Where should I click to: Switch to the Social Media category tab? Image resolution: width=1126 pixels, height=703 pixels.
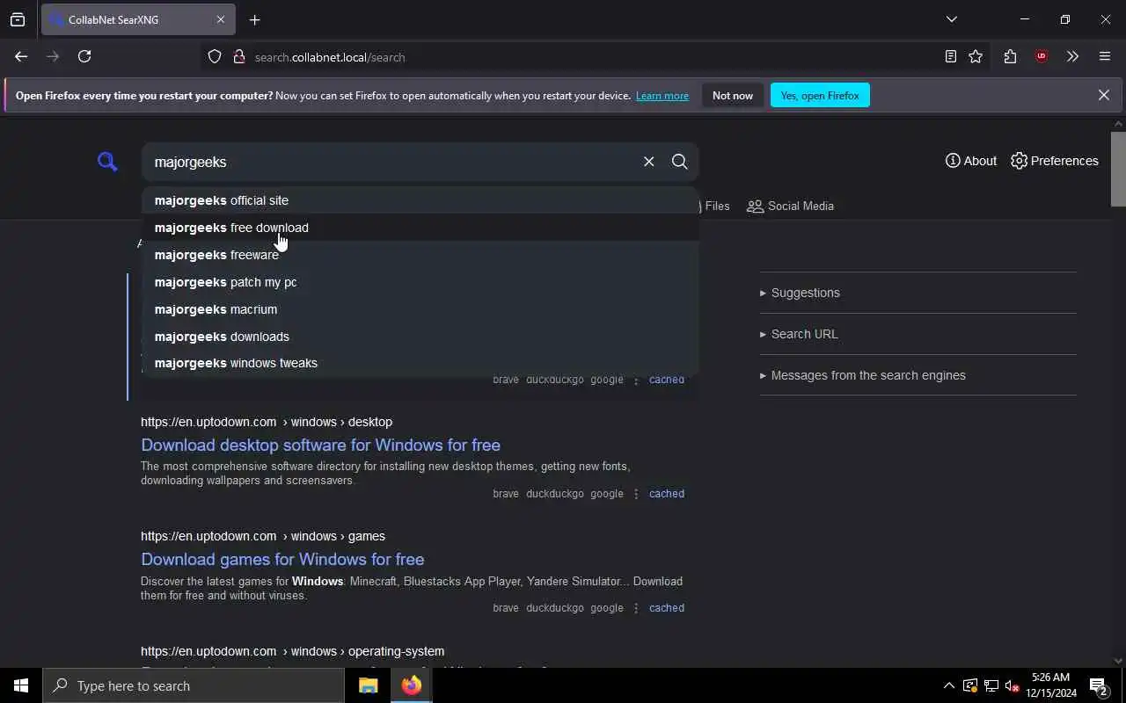click(x=790, y=206)
